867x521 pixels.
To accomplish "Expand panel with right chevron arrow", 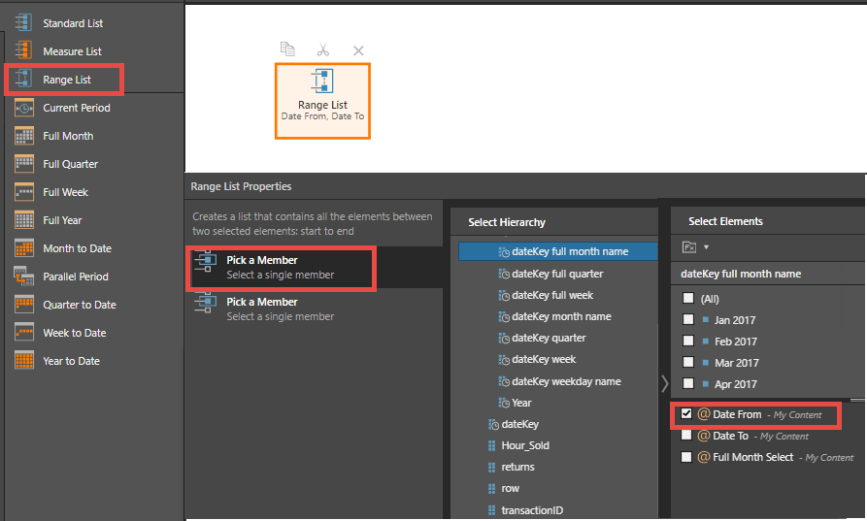I will point(665,383).
